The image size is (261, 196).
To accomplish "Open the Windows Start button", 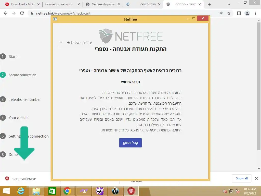I will [x=6, y=191].
